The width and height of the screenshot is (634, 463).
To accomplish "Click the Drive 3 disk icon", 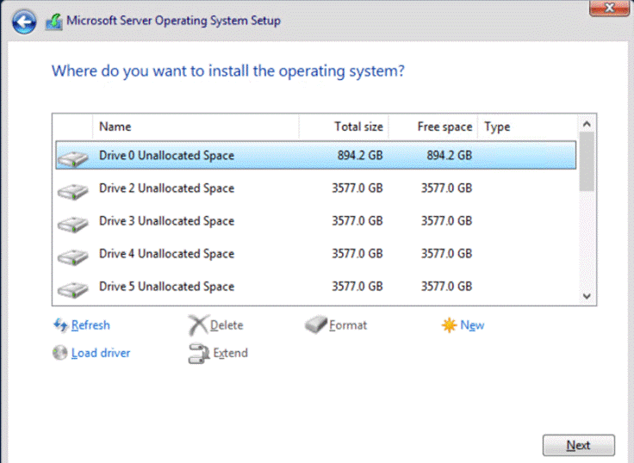I will (72, 224).
